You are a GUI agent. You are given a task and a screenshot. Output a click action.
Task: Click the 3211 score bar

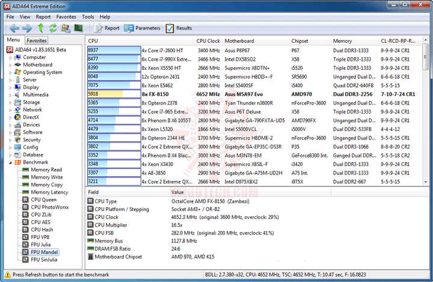(114, 182)
